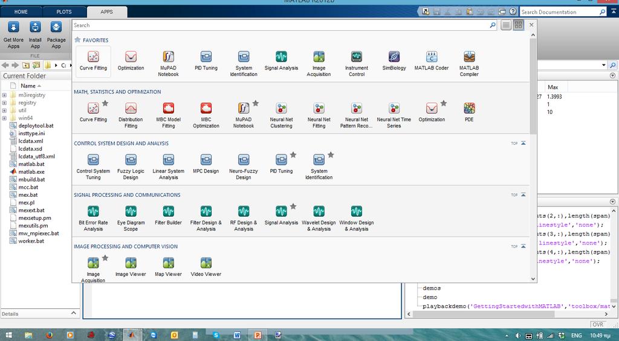619x341 pixels.
Task: Toggle favorite star on Signal Analysis in Signal section
Action: [293, 206]
